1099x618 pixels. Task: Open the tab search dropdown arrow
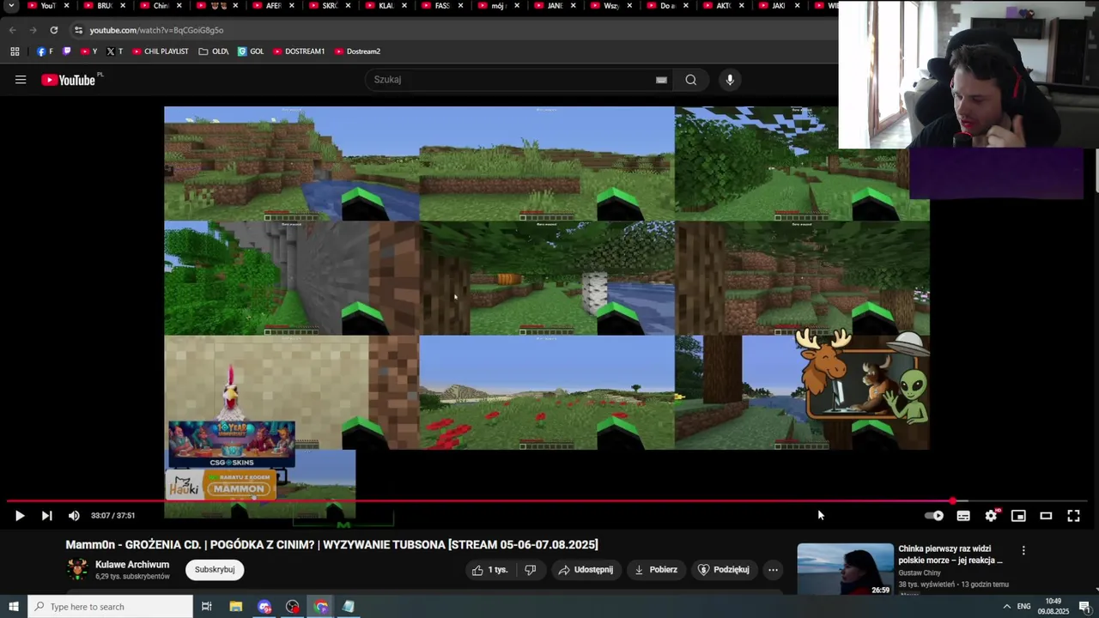point(11,6)
